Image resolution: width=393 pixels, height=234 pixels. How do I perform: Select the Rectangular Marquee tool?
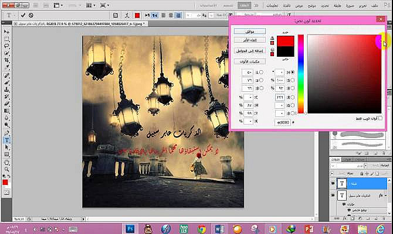tap(7, 39)
